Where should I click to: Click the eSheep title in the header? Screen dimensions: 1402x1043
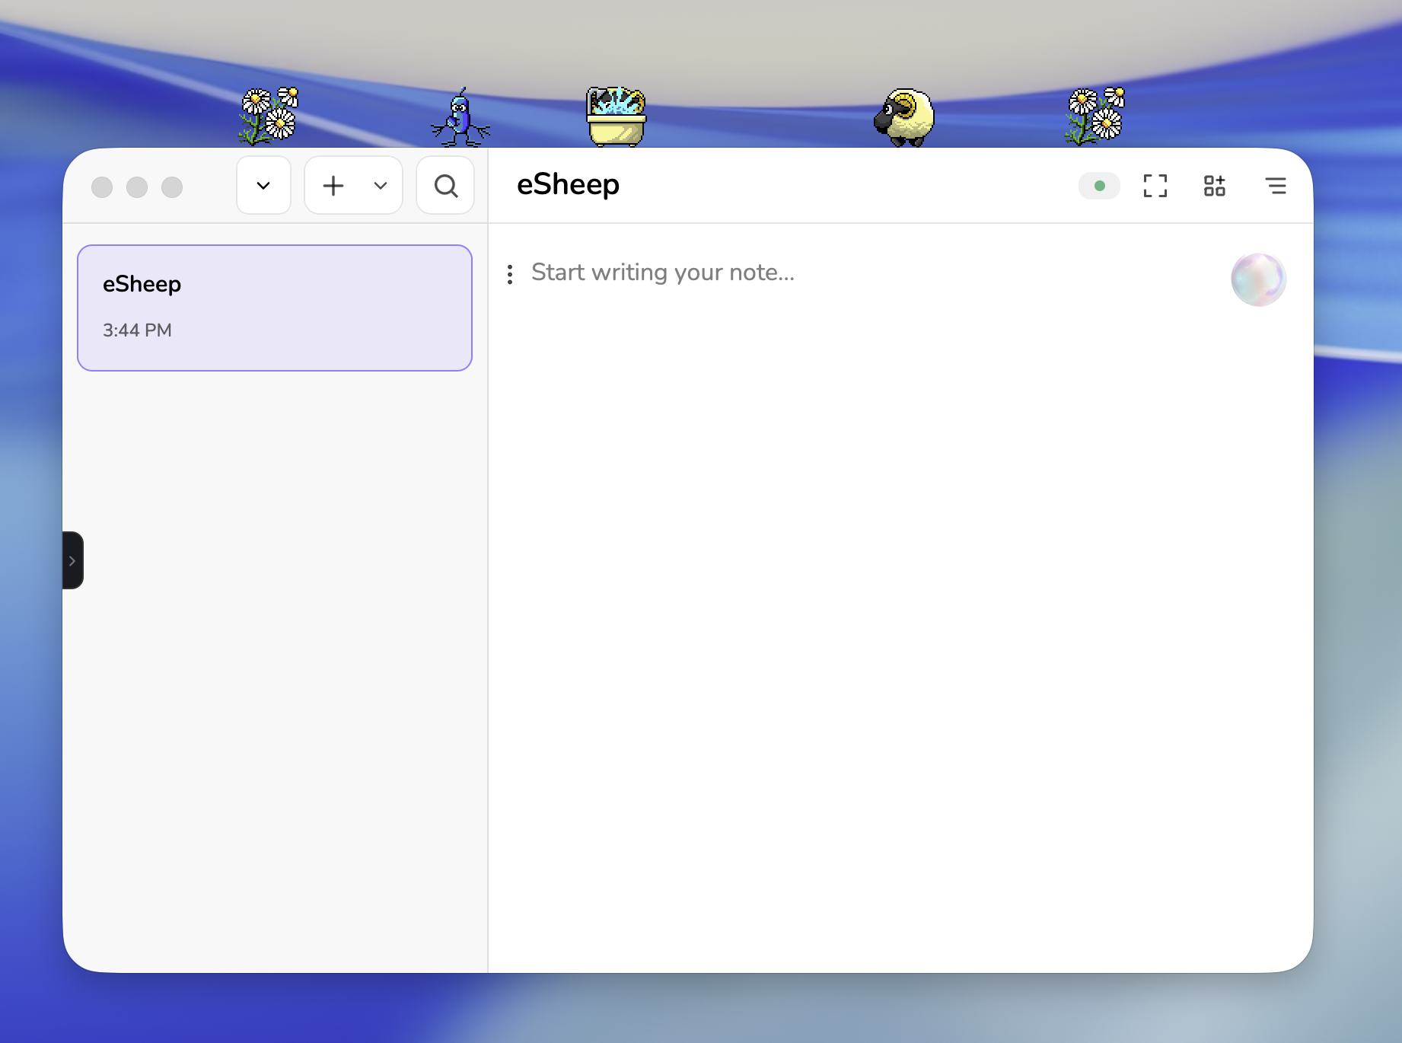[x=568, y=184]
